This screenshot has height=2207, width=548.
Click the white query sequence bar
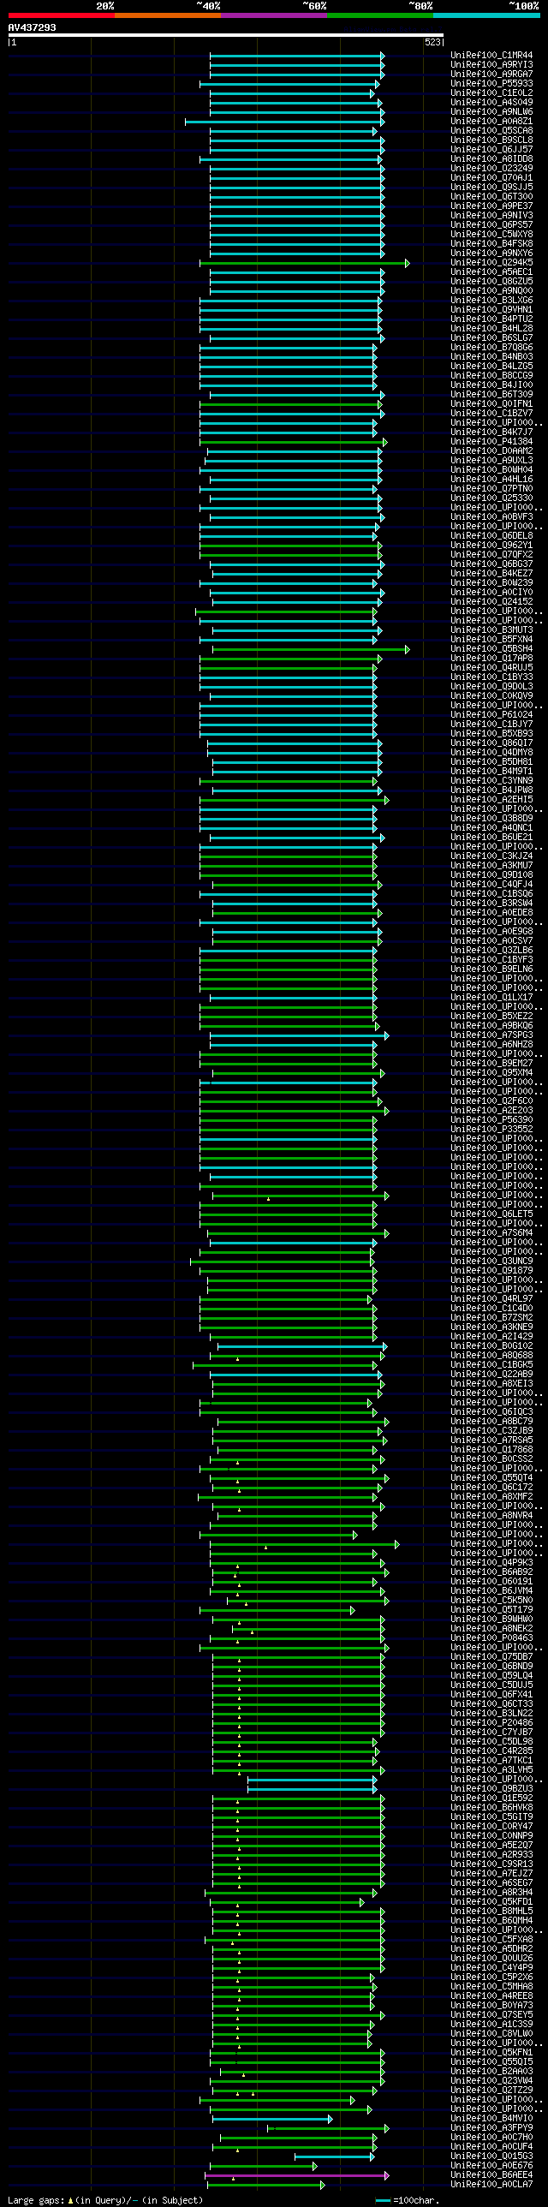pyautogui.click(x=225, y=35)
